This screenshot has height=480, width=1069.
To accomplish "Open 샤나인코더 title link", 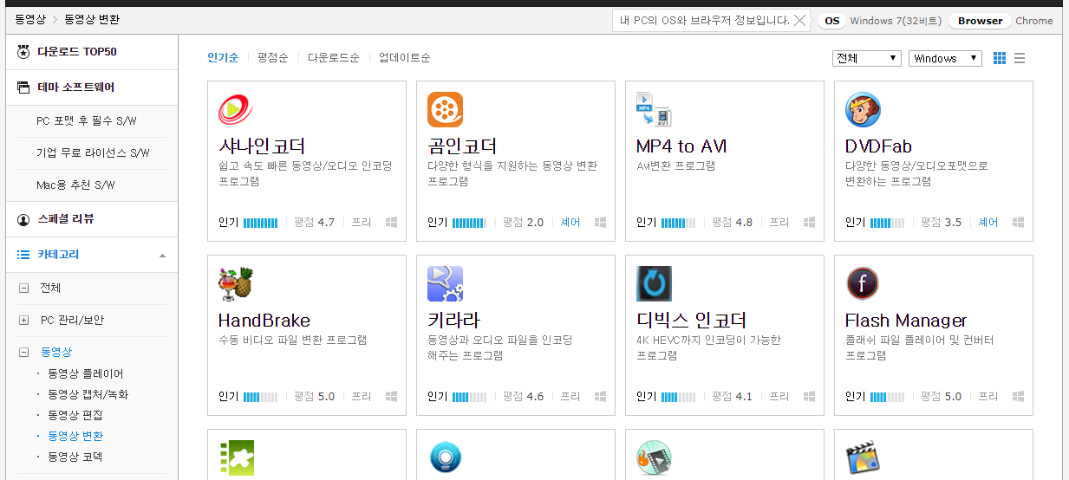I will (x=261, y=146).
